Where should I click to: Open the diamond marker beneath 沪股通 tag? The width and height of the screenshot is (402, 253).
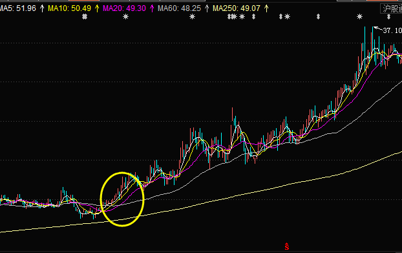point(388,17)
